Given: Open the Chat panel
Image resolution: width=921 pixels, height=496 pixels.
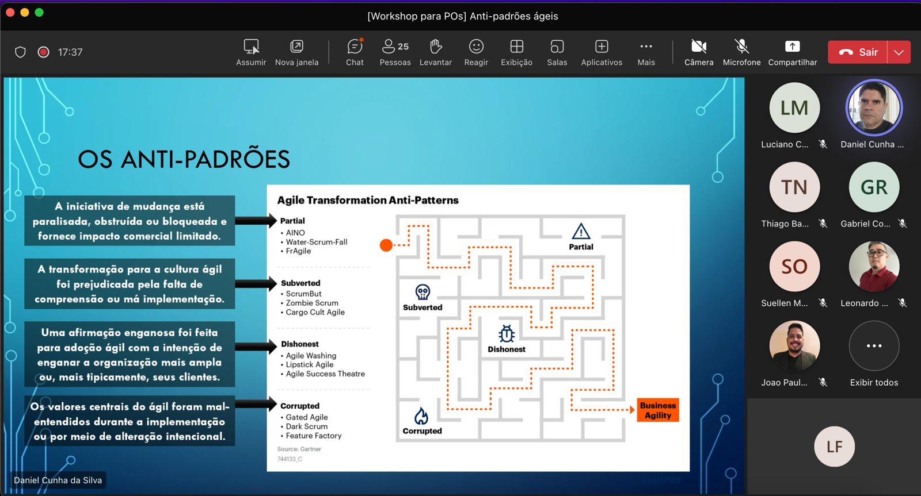Looking at the screenshot, I should pyautogui.click(x=355, y=52).
